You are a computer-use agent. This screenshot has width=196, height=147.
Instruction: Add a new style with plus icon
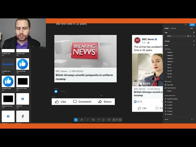click(194, 45)
